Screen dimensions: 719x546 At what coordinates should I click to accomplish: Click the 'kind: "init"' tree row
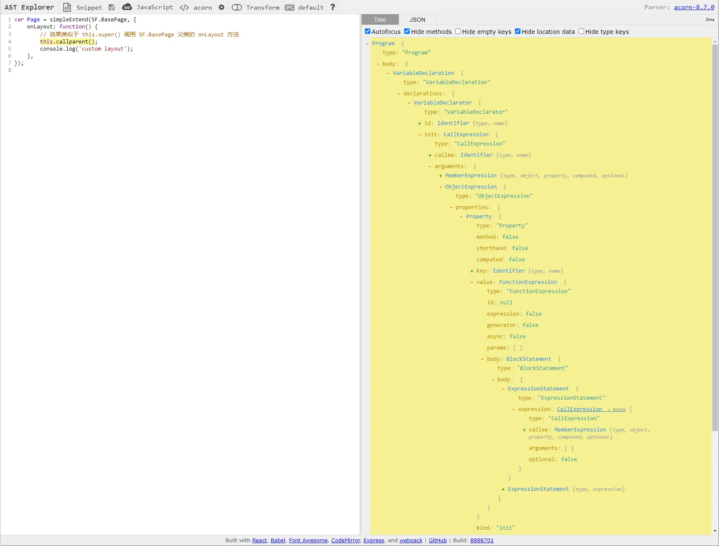(x=495, y=528)
